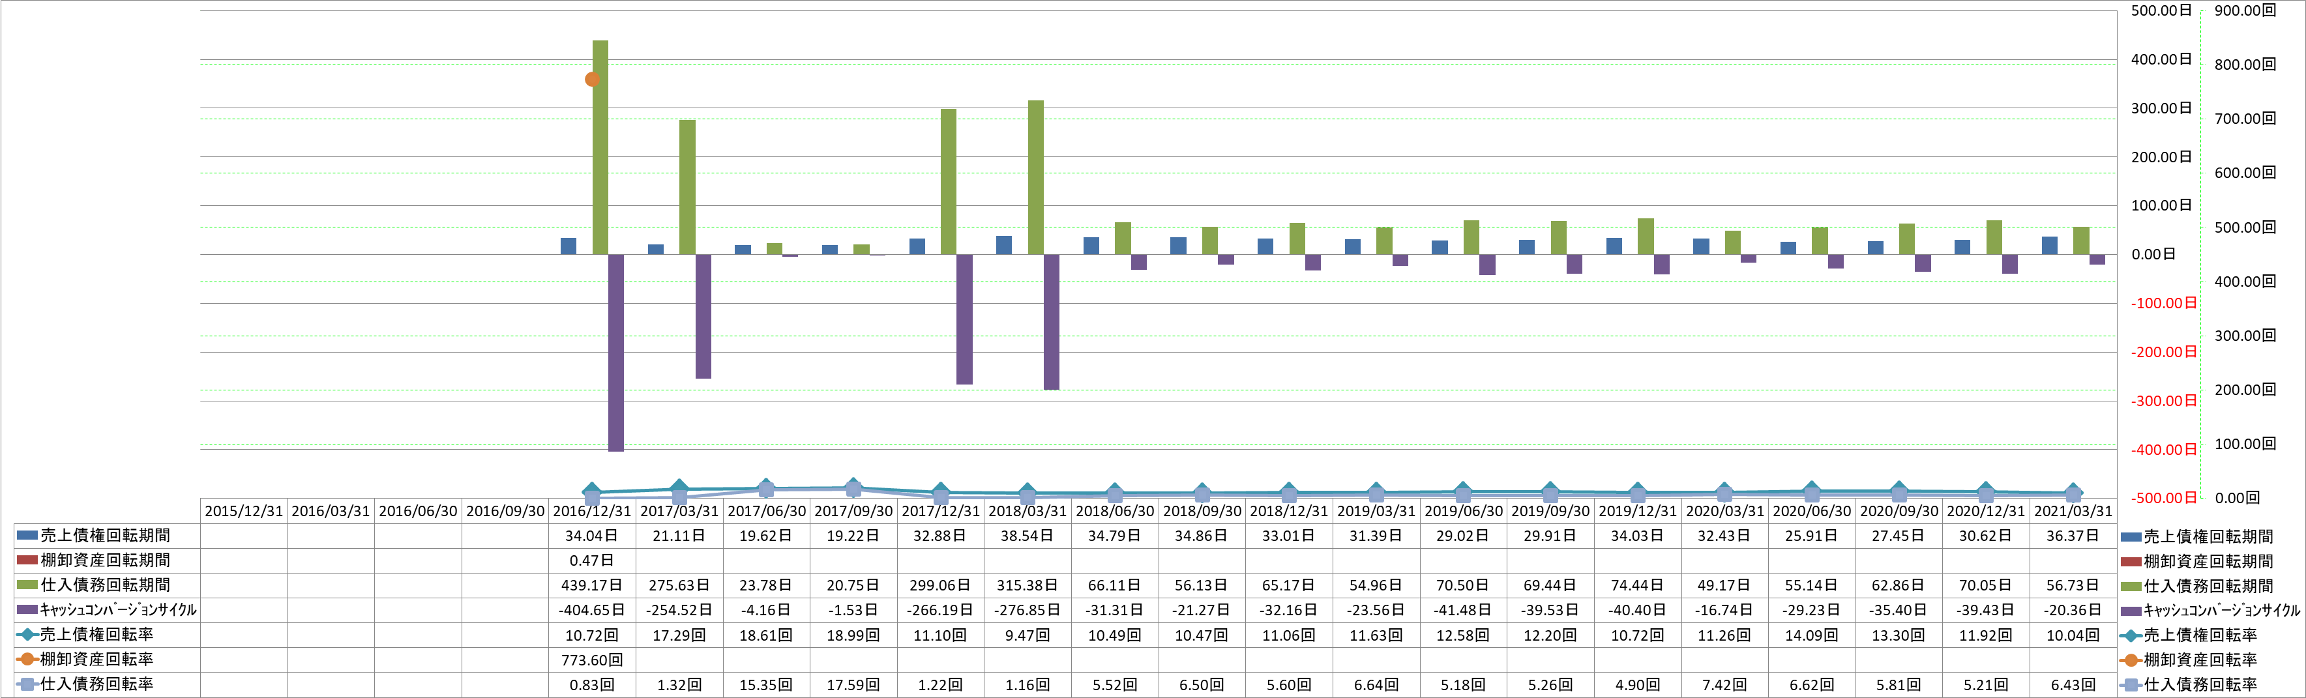Select the tallest green bar at 2016/12/31
The width and height of the screenshot is (2306, 698).
[600, 148]
